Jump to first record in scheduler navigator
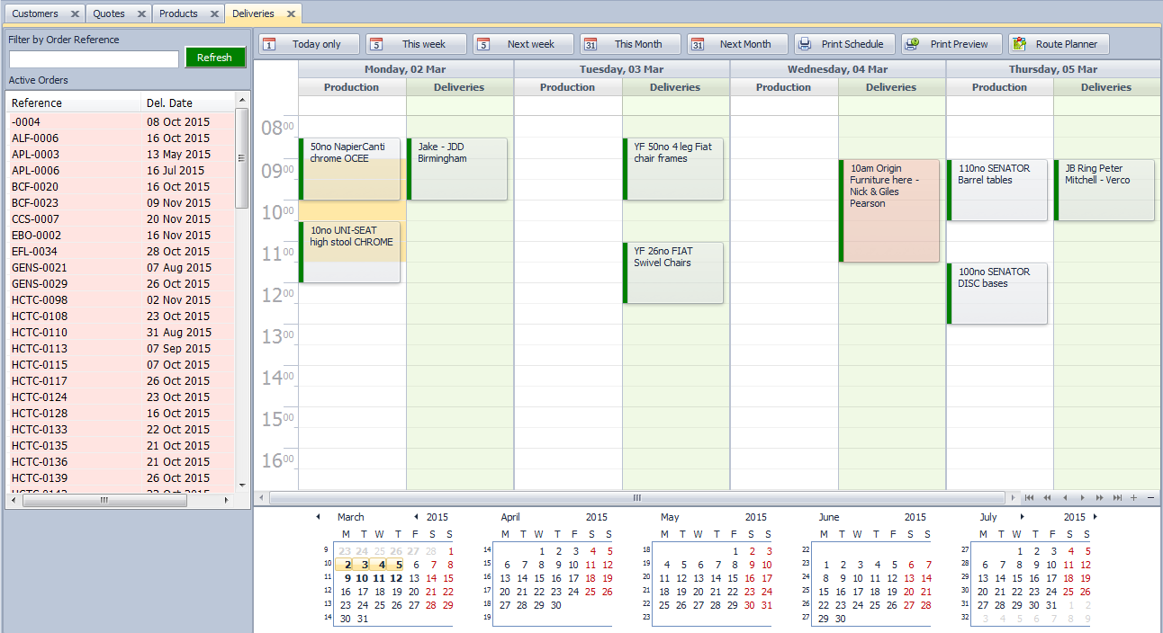 (1029, 498)
